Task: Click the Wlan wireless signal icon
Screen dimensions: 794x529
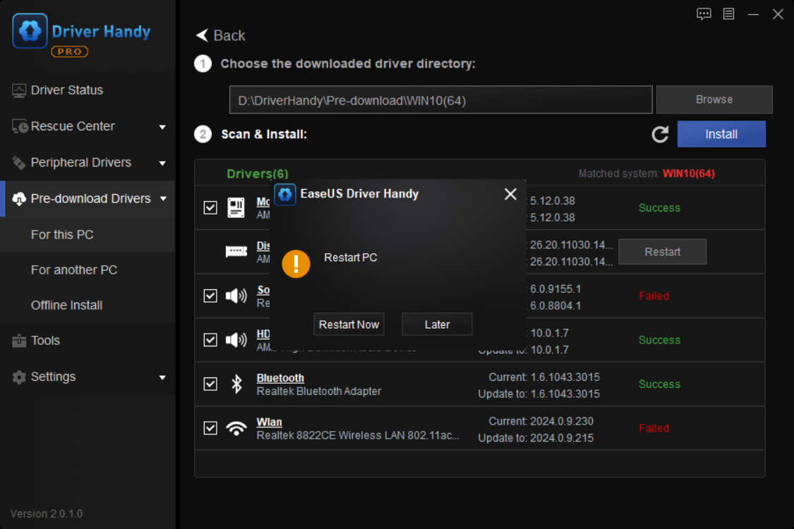Action: point(236,427)
